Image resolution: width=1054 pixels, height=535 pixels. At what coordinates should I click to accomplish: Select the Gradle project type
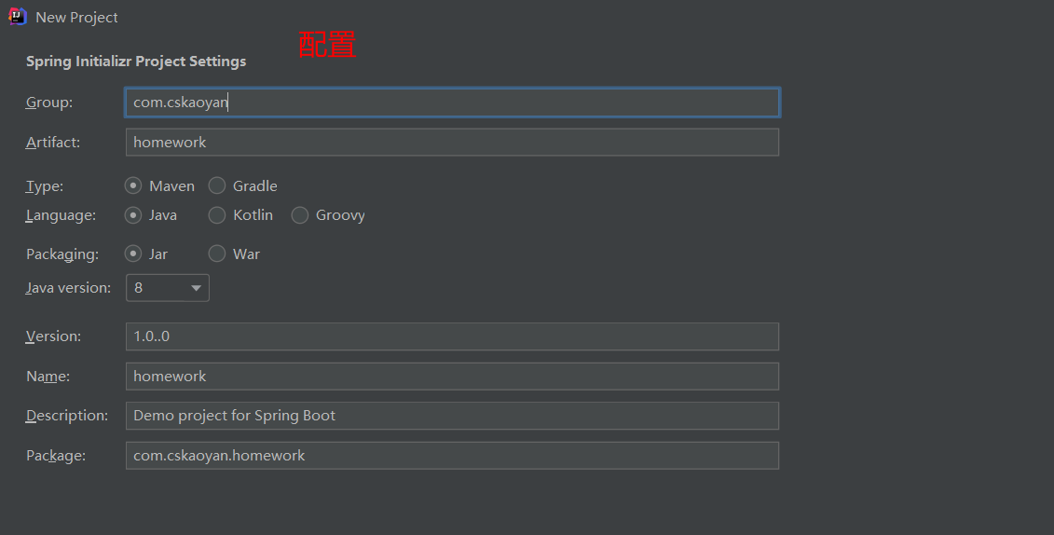tap(217, 185)
